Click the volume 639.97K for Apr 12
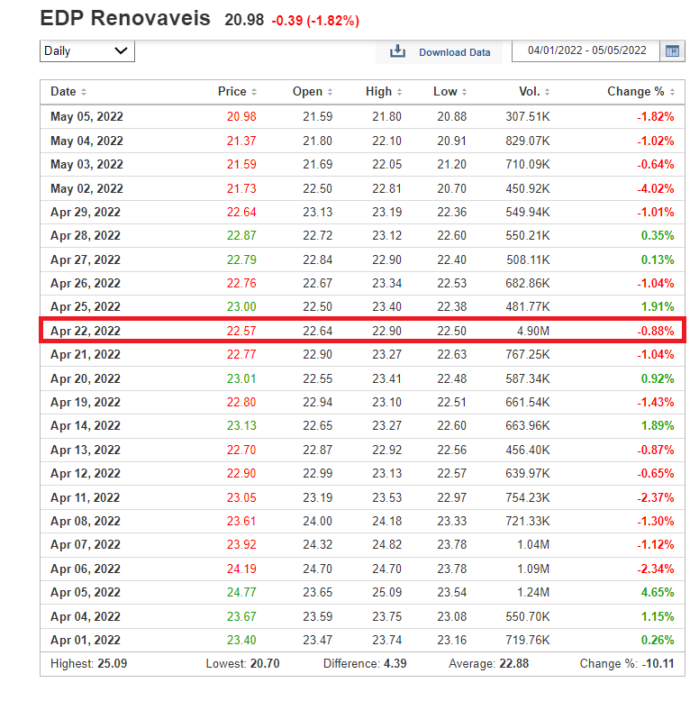This screenshot has width=699, height=701. click(x=527, y=473)
